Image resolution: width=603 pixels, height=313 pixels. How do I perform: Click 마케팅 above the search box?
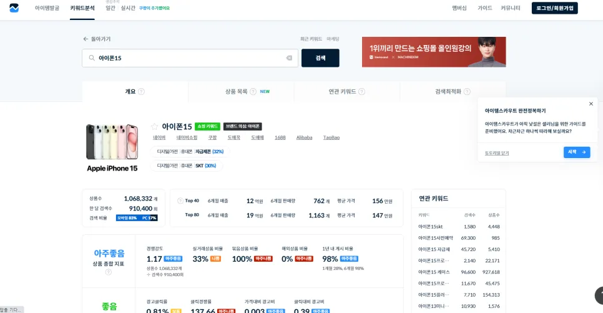coord(333,39)
